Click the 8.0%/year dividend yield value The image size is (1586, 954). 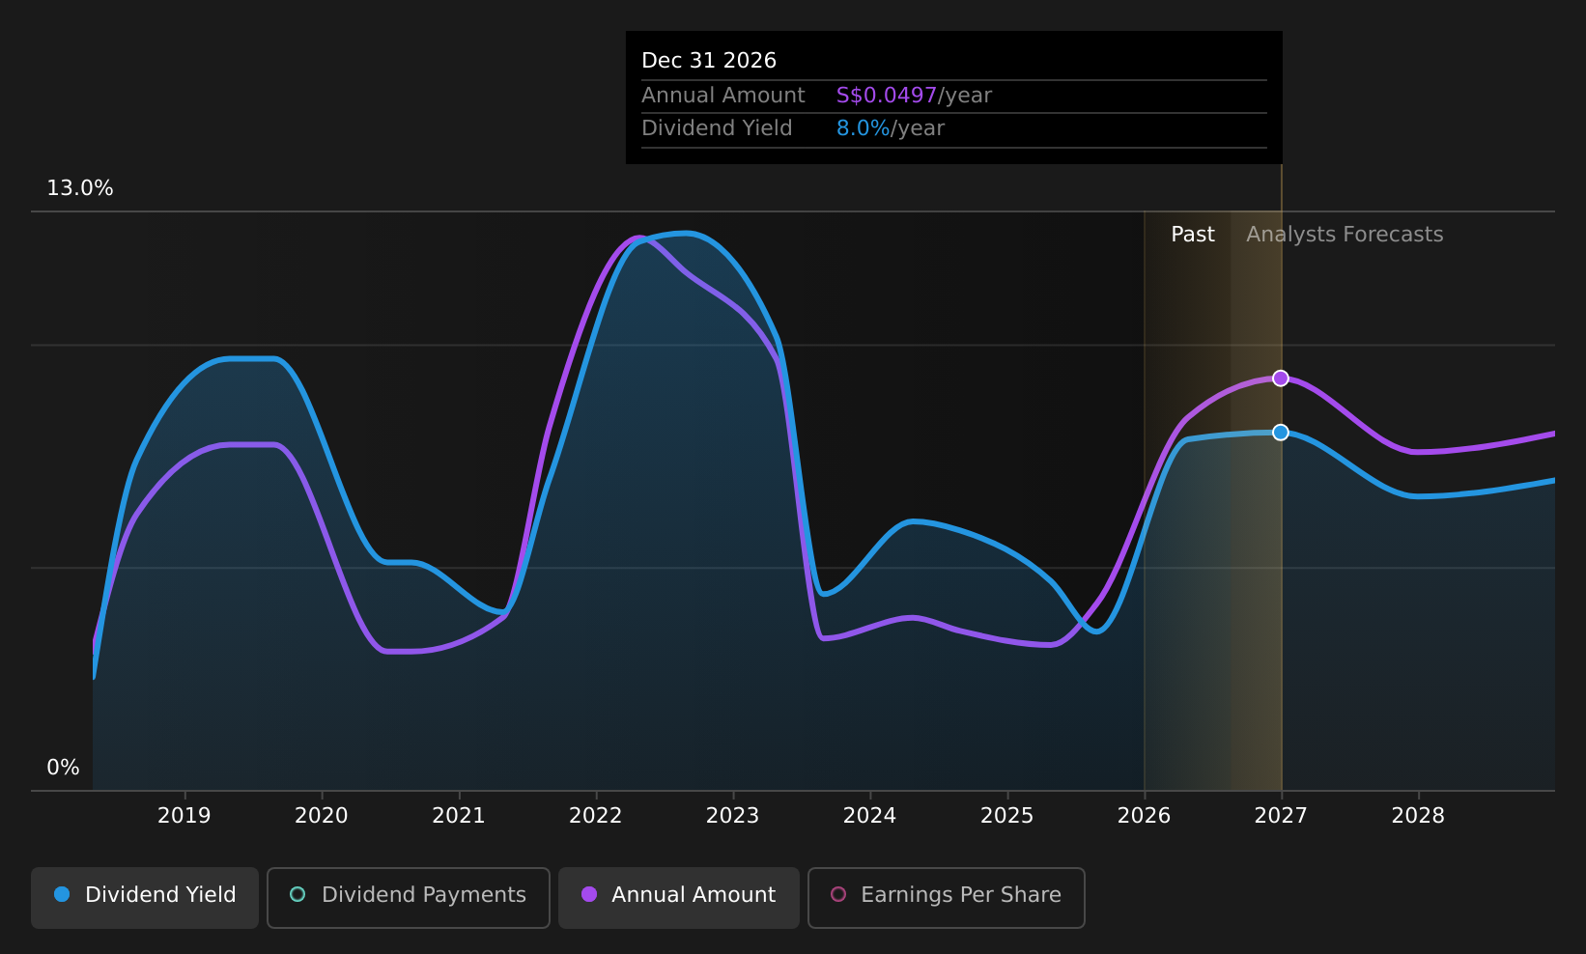click(x=891, y=128)
